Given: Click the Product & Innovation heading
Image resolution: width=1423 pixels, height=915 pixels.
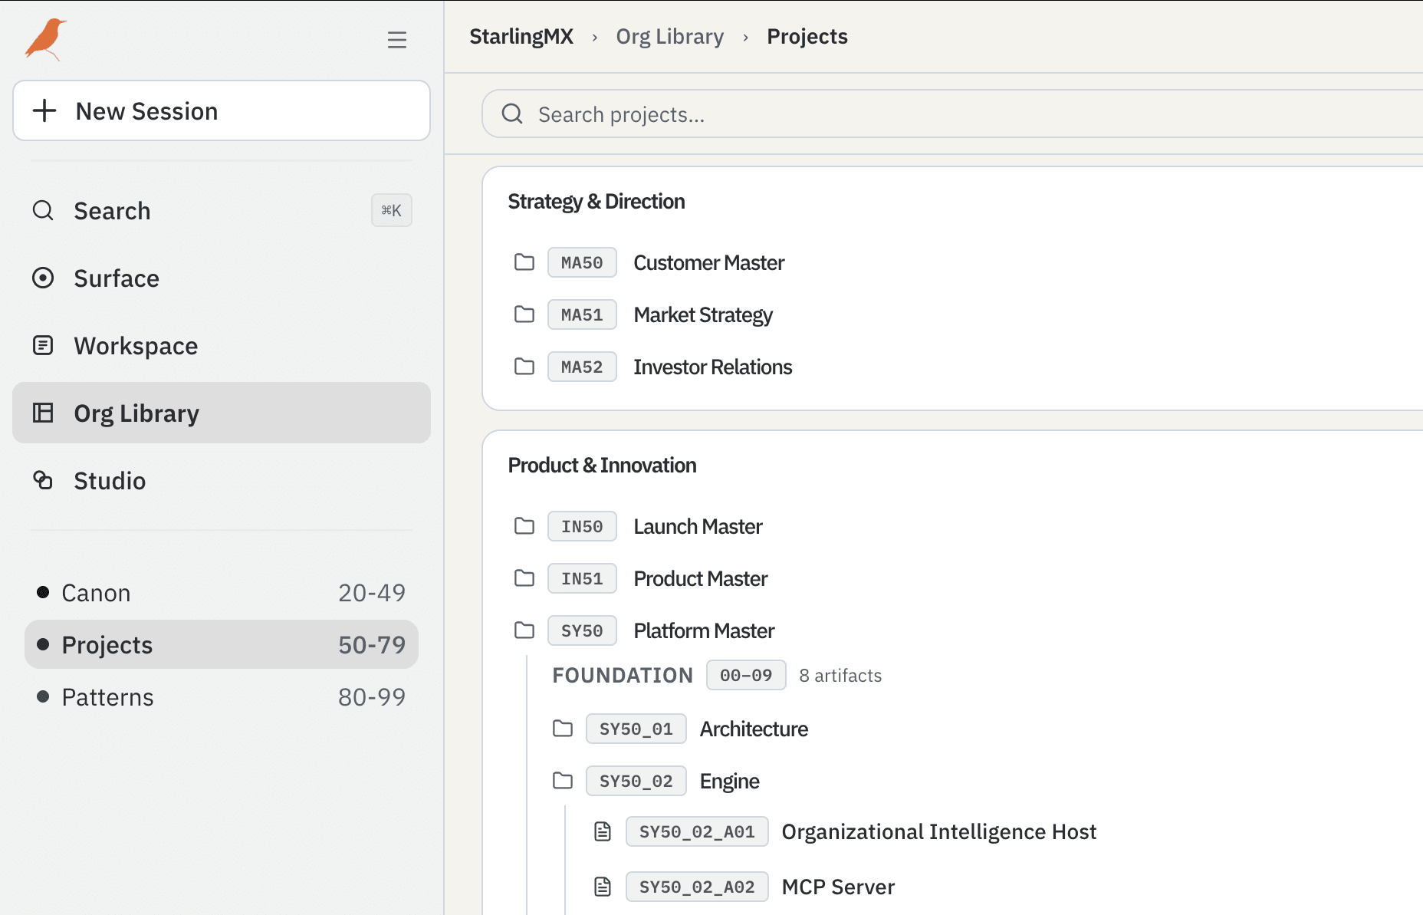Looking at the screenshot, I should tap(602, 465).
